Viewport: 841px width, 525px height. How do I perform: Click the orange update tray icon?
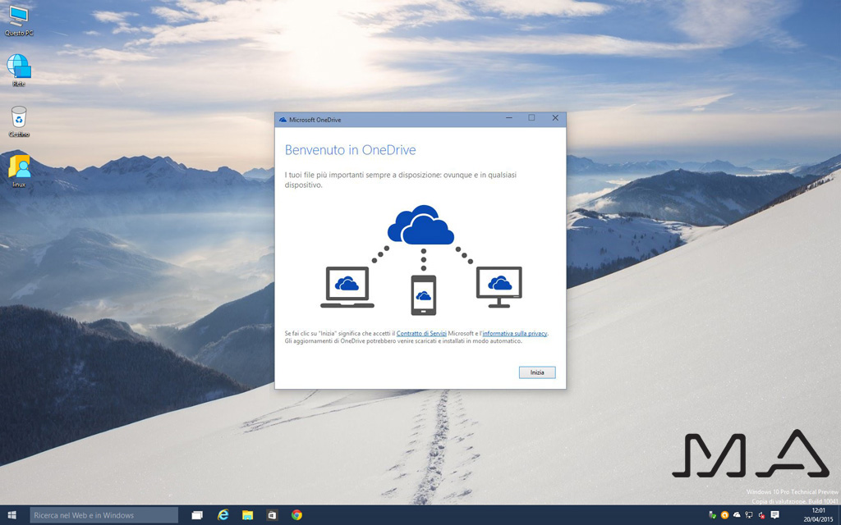tap(724, 515)
